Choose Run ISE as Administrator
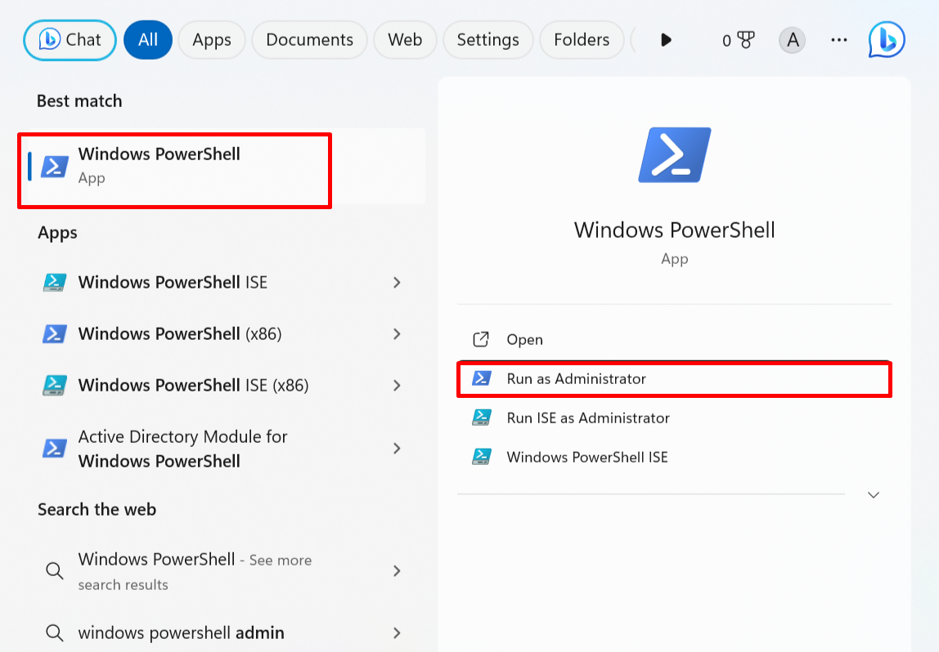This screenshot has width=939, height=652. click(674, 418)
